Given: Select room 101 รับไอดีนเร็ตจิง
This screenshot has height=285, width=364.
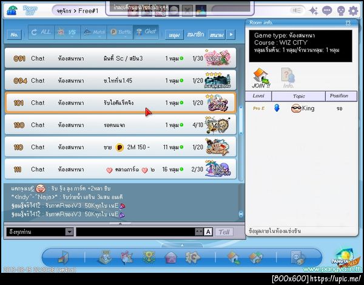Looking at the screenshot, I should [120, 103].
